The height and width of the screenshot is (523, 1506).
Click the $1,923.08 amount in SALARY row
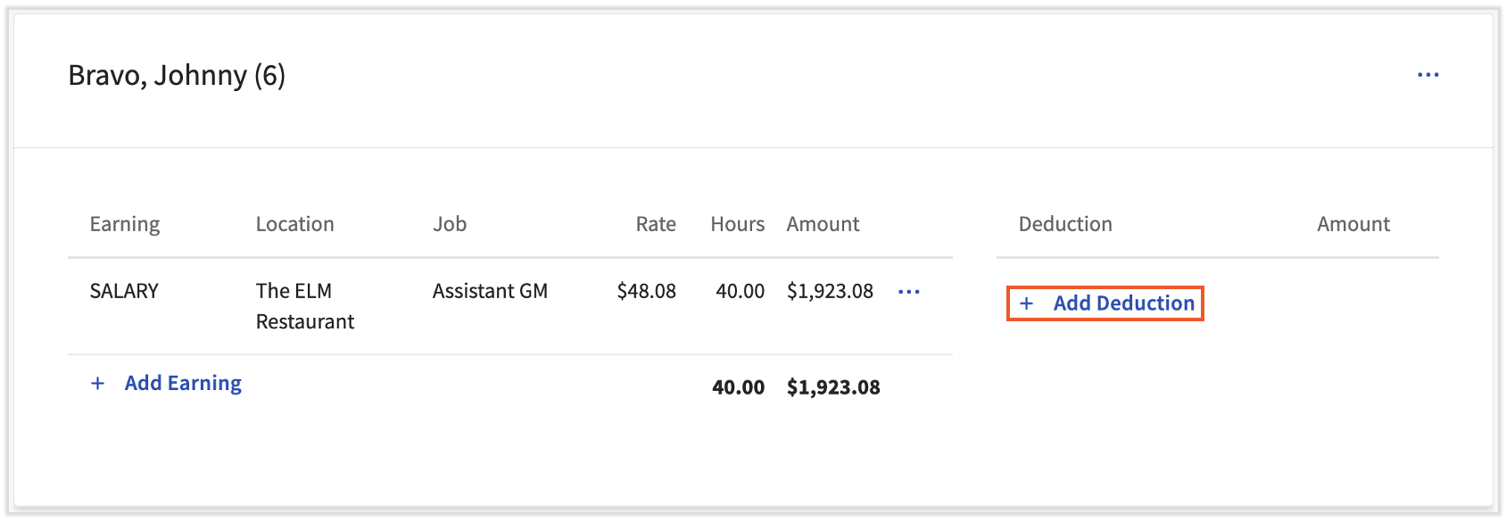(830, 292)
